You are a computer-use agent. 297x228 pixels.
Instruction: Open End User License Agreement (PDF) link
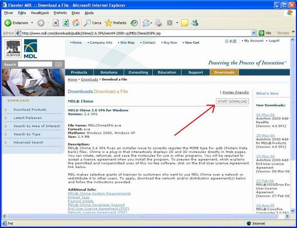tap(98, 209)
